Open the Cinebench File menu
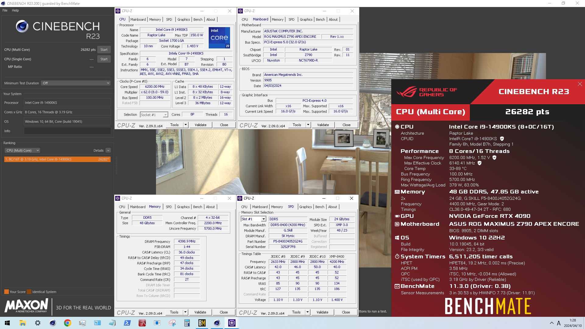585x329 pixels. coord(5,10)
